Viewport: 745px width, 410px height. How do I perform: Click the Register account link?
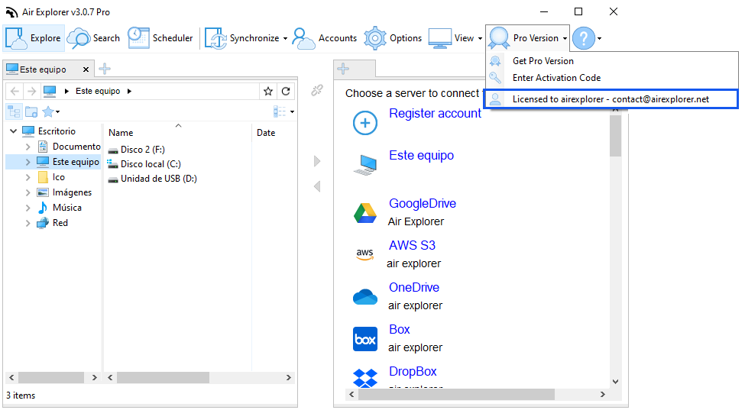435,114
